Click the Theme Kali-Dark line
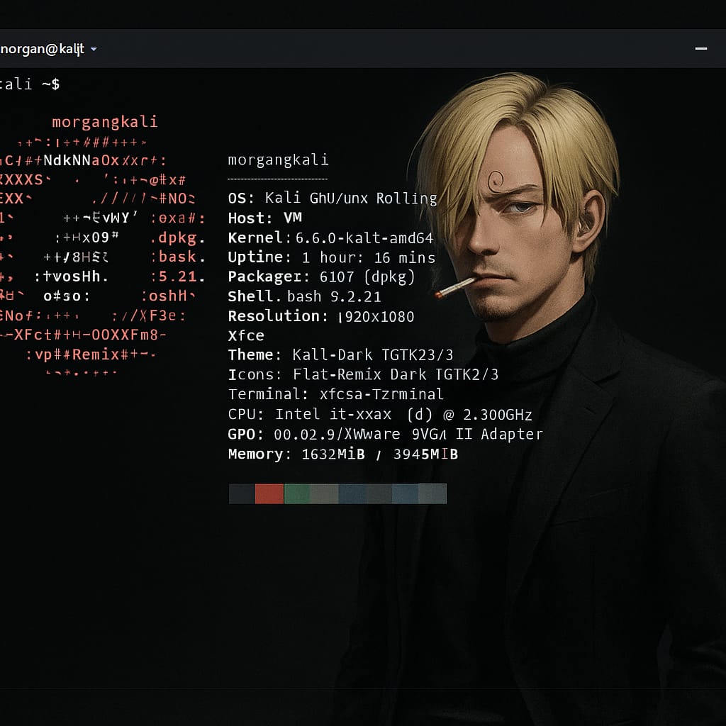This screenshot has height=726, width=726. [x=340, y=355]
